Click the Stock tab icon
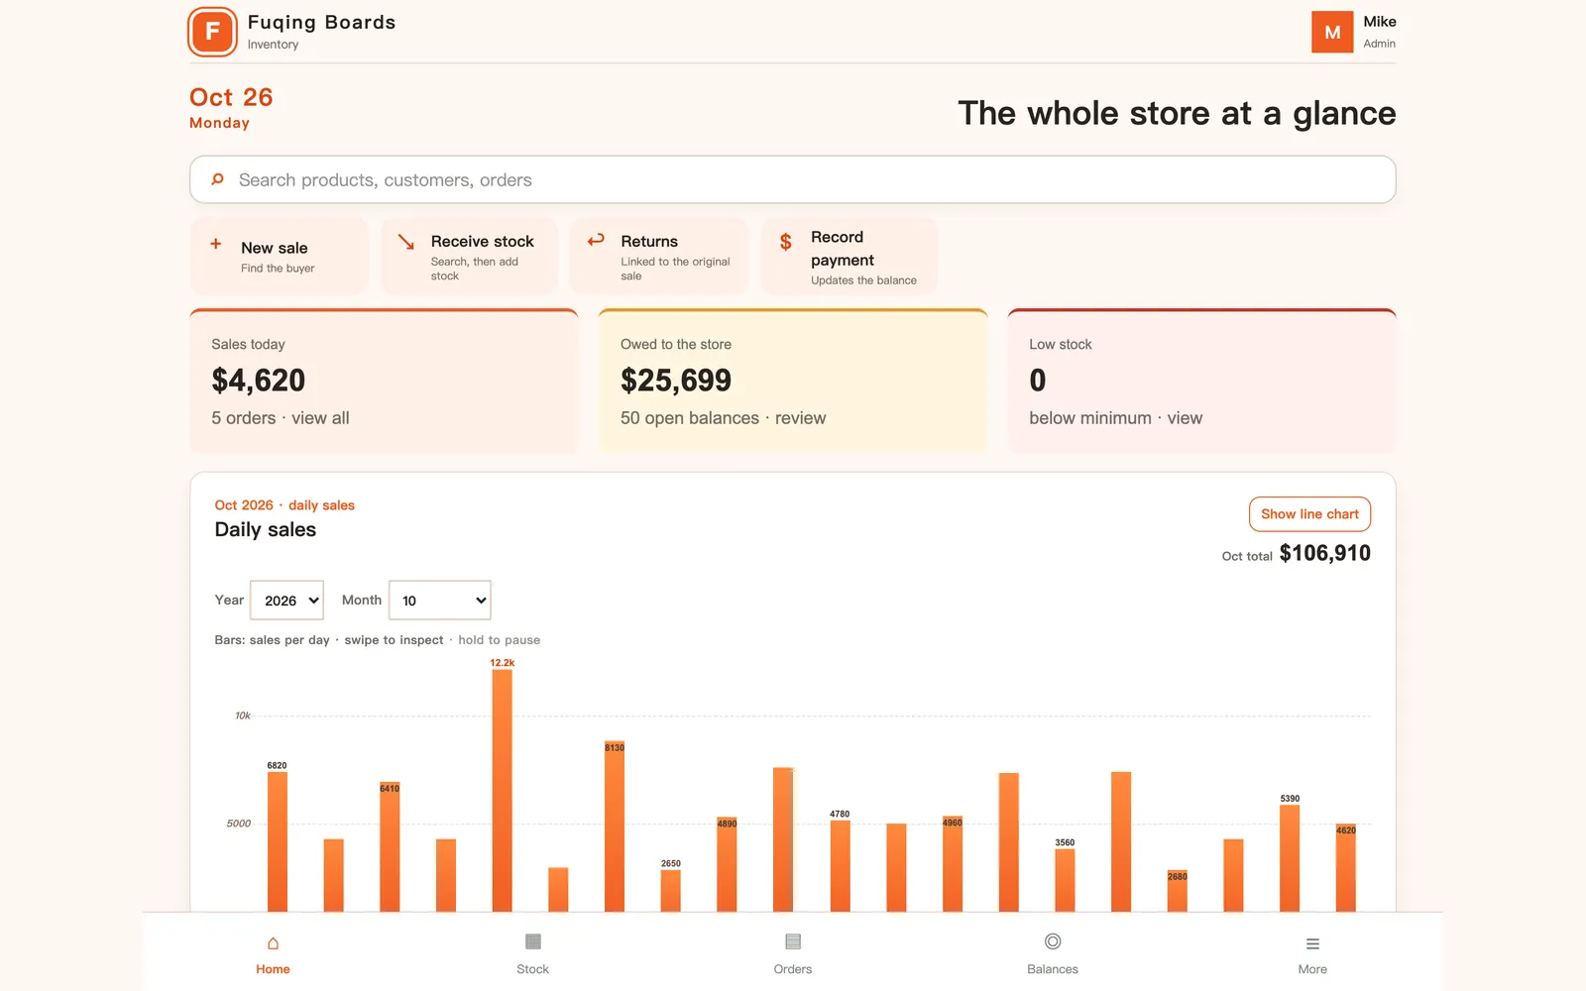 (x=532, y=941)
